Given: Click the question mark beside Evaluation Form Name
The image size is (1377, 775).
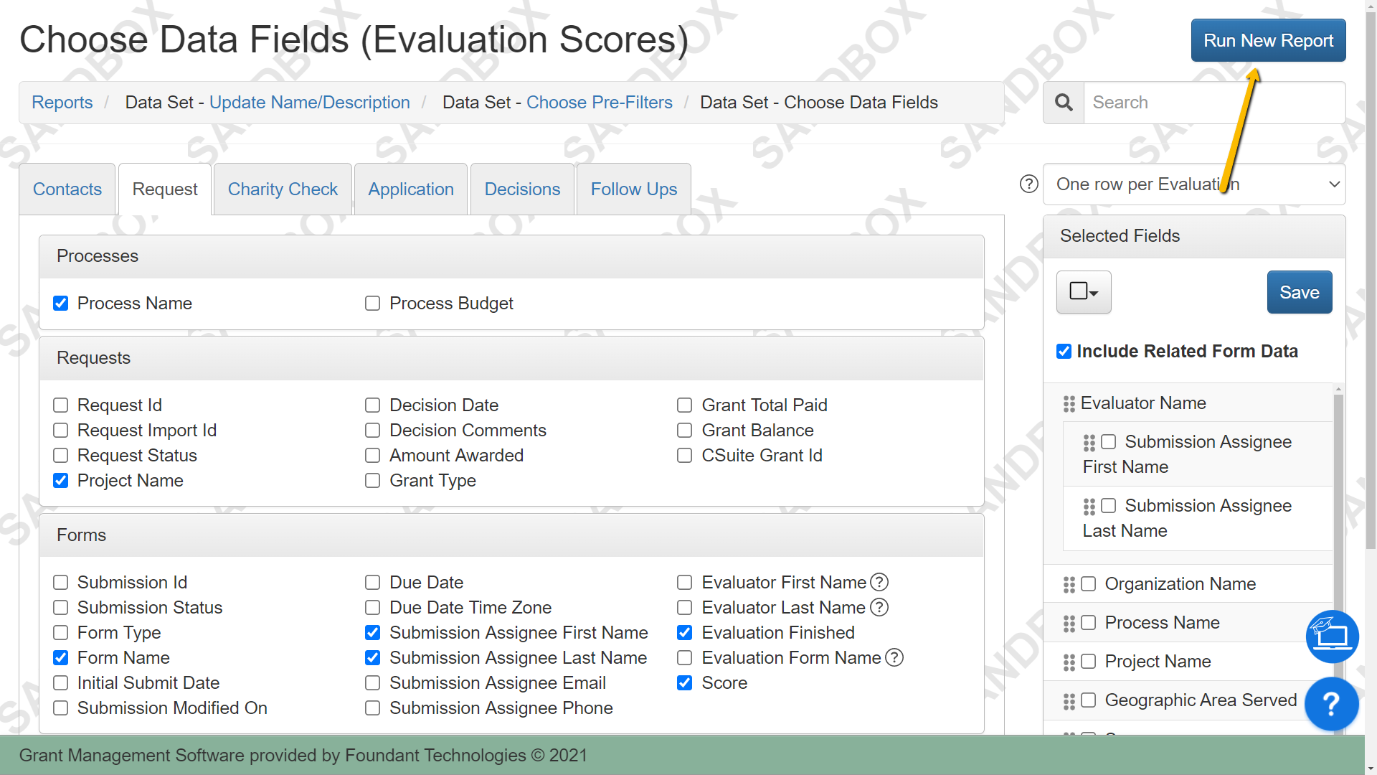Looking at the screenshot, I should click(894, 657).
